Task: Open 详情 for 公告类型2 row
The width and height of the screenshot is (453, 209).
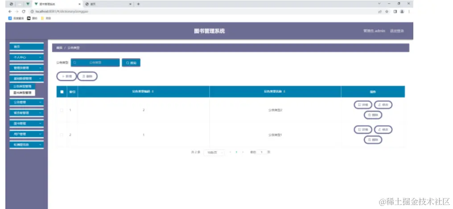Action: 363,104
